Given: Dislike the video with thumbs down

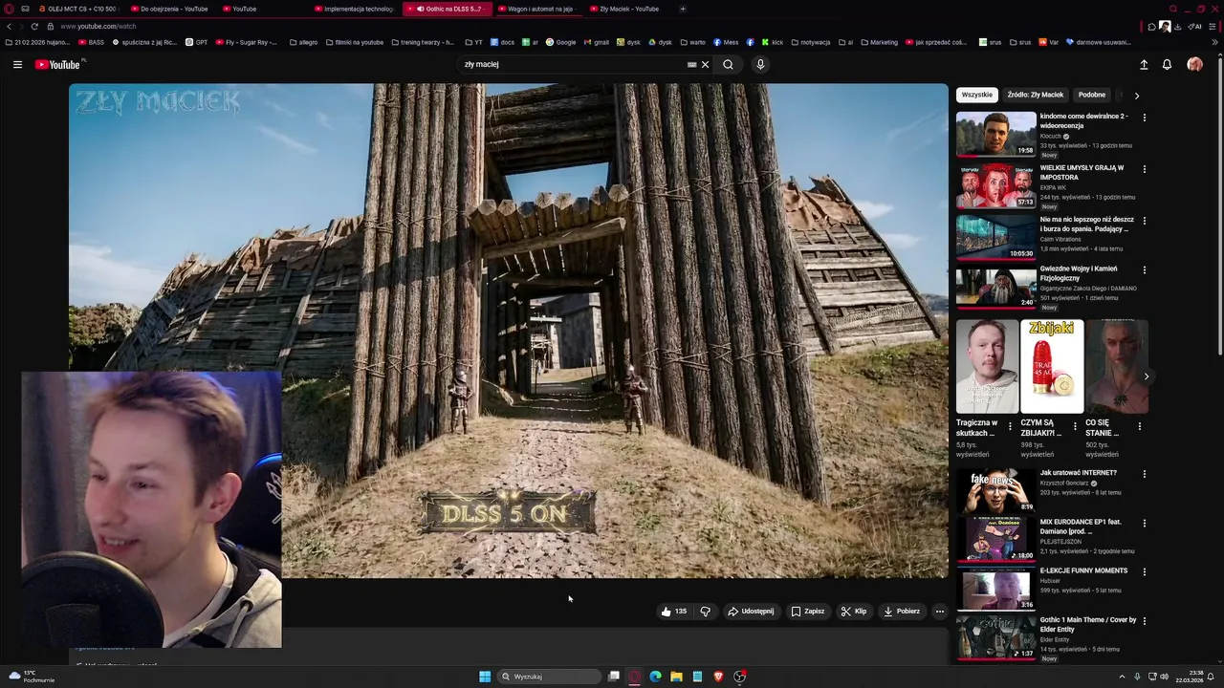Looking at the screenshot, I should (x=706, y=612).
